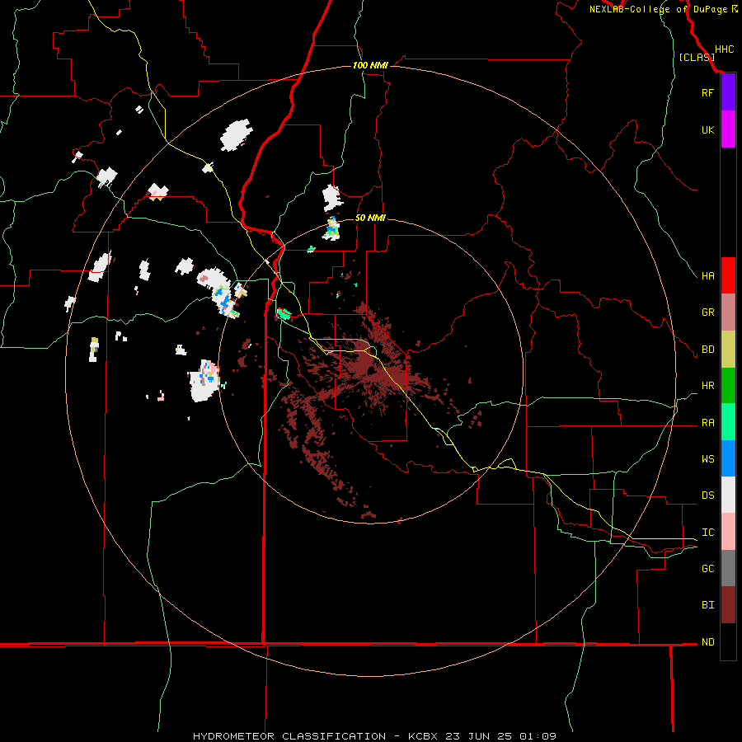Select the yellow BD legend swatch
This screenshot has height=742, width=742.
[728, 350]
